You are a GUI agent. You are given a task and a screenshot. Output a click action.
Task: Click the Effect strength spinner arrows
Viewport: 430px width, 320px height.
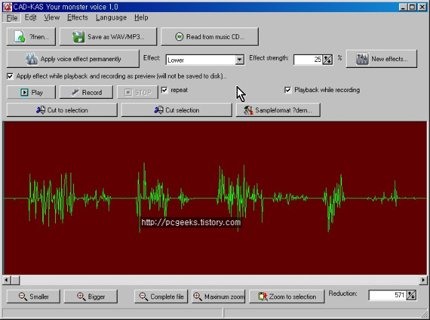(x=328, y=60)
